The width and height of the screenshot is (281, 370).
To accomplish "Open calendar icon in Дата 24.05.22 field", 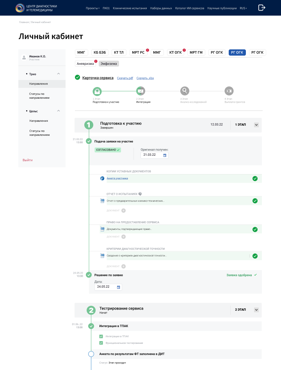I will point(118,287).
